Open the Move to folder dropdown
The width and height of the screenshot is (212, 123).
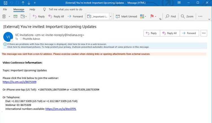click(x=24, y=16)
